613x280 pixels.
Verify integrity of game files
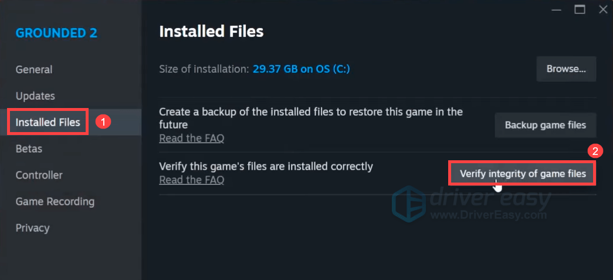pos(523,174)
